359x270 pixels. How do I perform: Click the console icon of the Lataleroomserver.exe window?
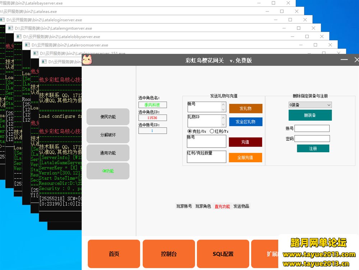point(27,45)
